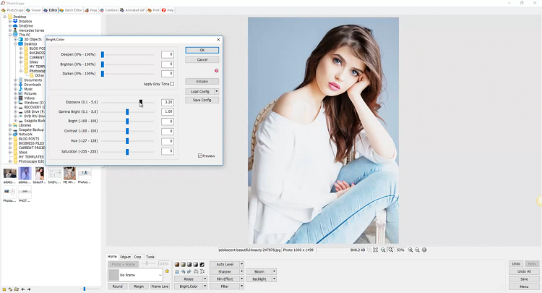Expand the Libraries tree node
The width and height of the screenshot is (542, 293).
(10, 125)
